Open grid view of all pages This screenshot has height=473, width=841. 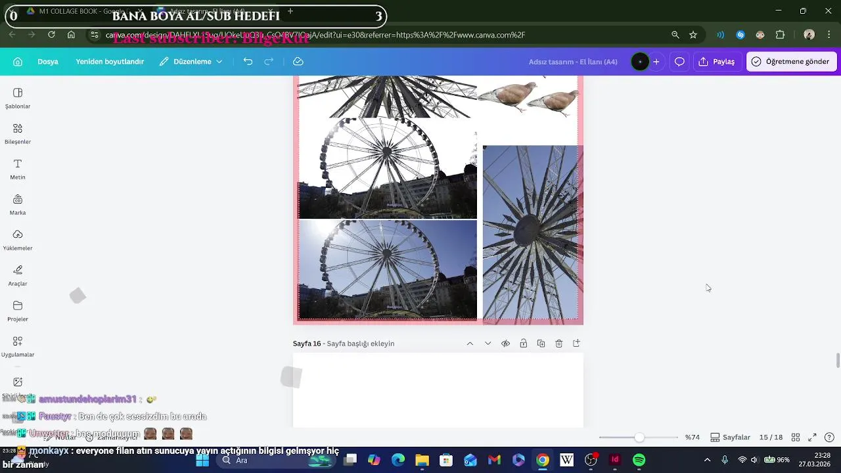(795, 438)
